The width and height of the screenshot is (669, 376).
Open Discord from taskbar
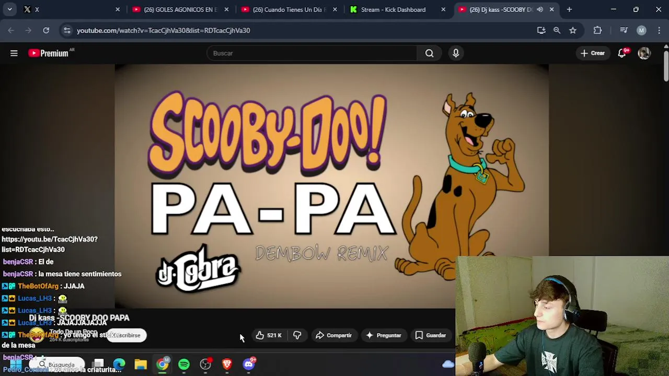(249, 364)
